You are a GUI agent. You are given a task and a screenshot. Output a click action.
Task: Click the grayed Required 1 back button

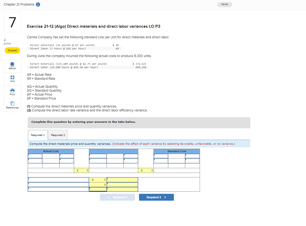click(x=117, y=197)
